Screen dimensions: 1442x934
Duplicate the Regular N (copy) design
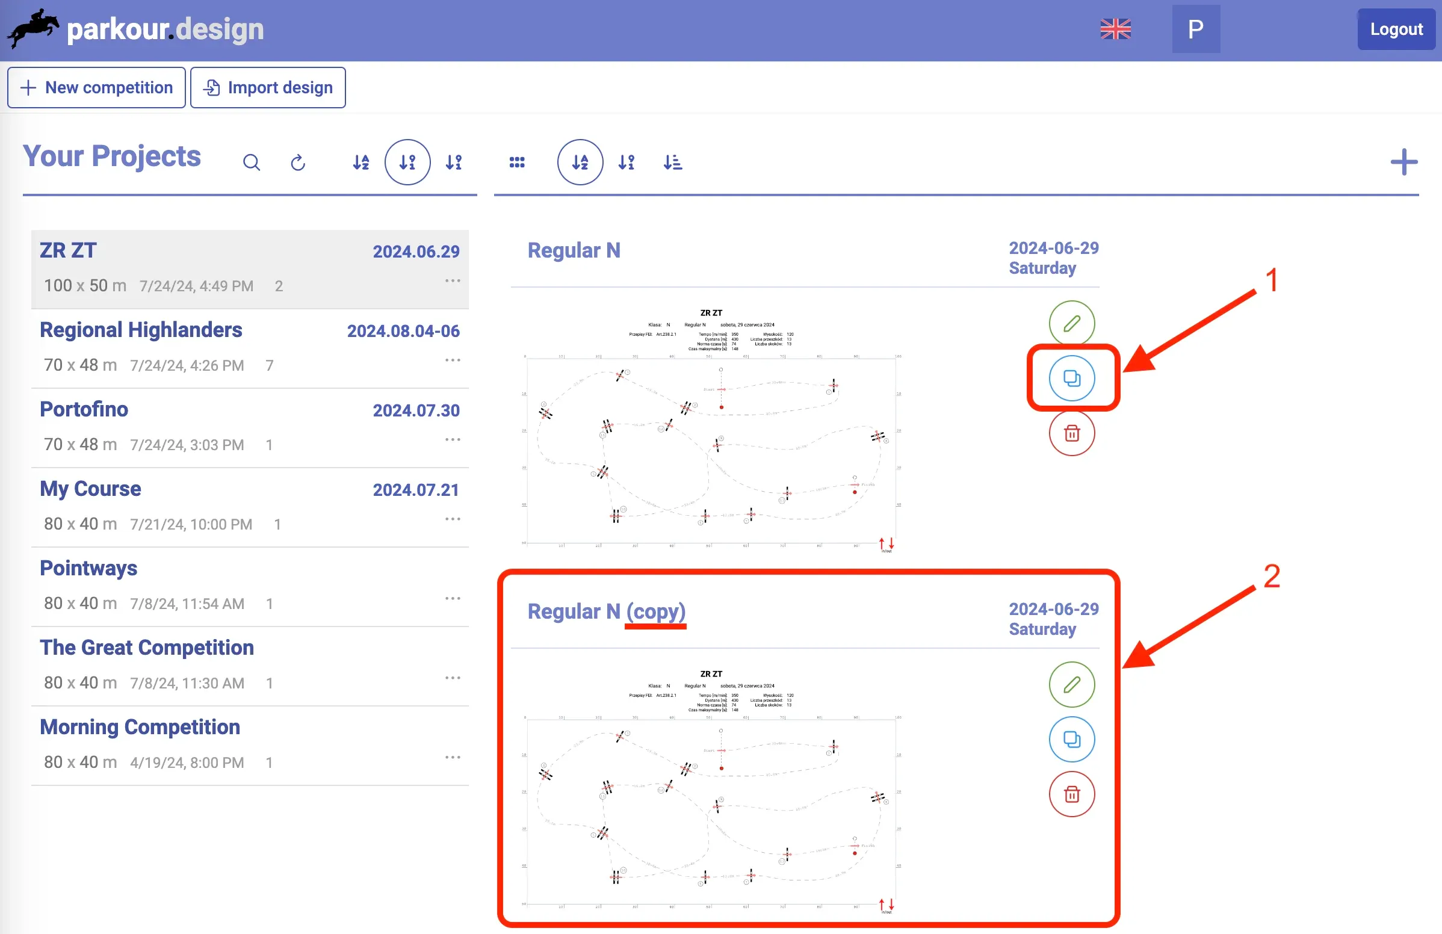tap(1071, 739)
